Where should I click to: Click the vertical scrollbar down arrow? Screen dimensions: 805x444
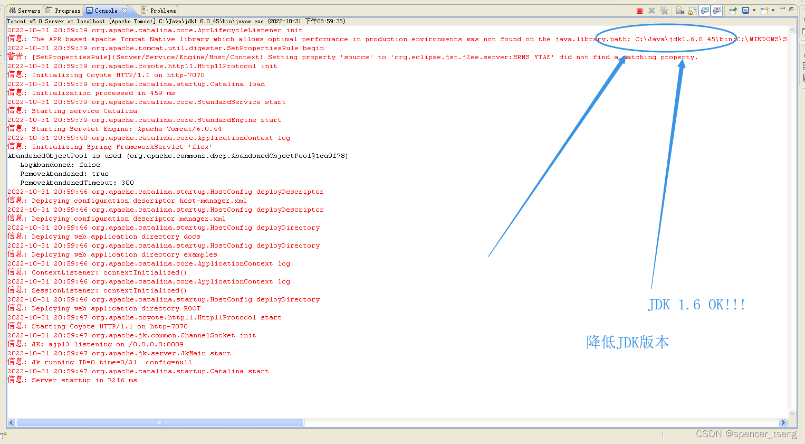click(x=792, y=414)
